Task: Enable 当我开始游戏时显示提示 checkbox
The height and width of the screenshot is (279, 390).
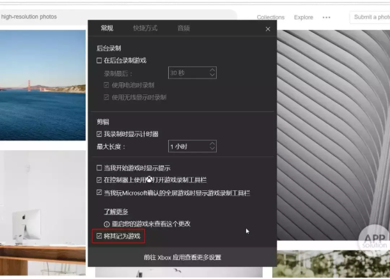Action: (99, 168)
